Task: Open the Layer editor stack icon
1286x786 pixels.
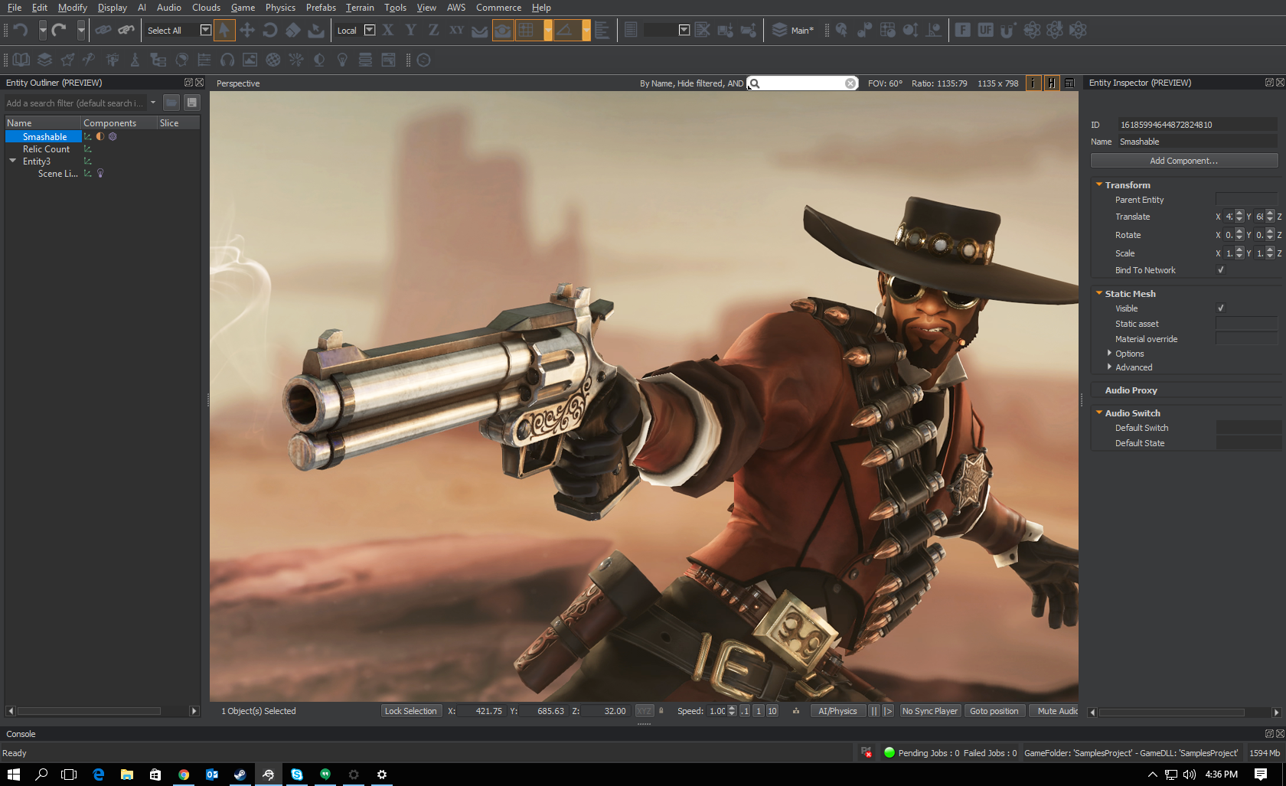Action: click(44, 60)
